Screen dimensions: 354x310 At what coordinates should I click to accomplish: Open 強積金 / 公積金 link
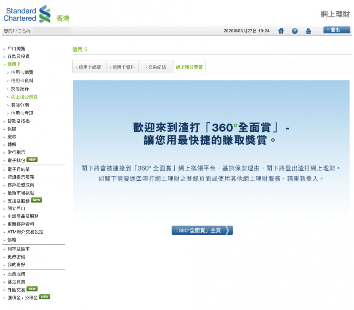[23, 298]
